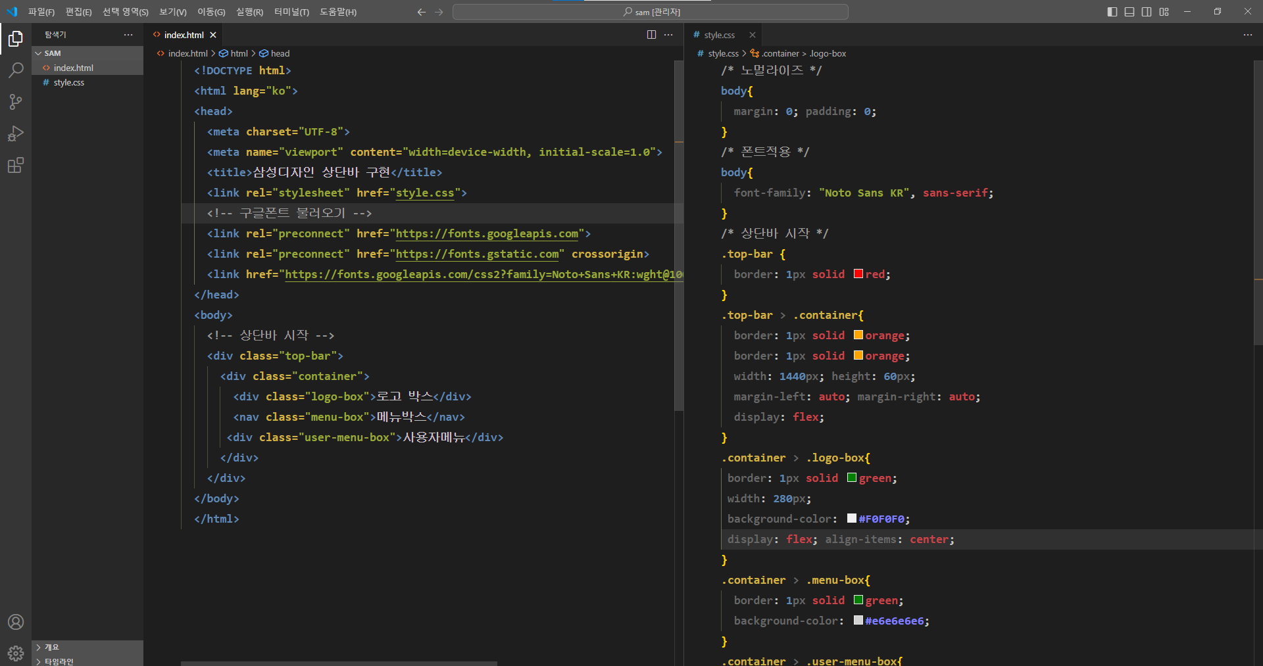
Task: Close the style.css tab
Action: 753,35
